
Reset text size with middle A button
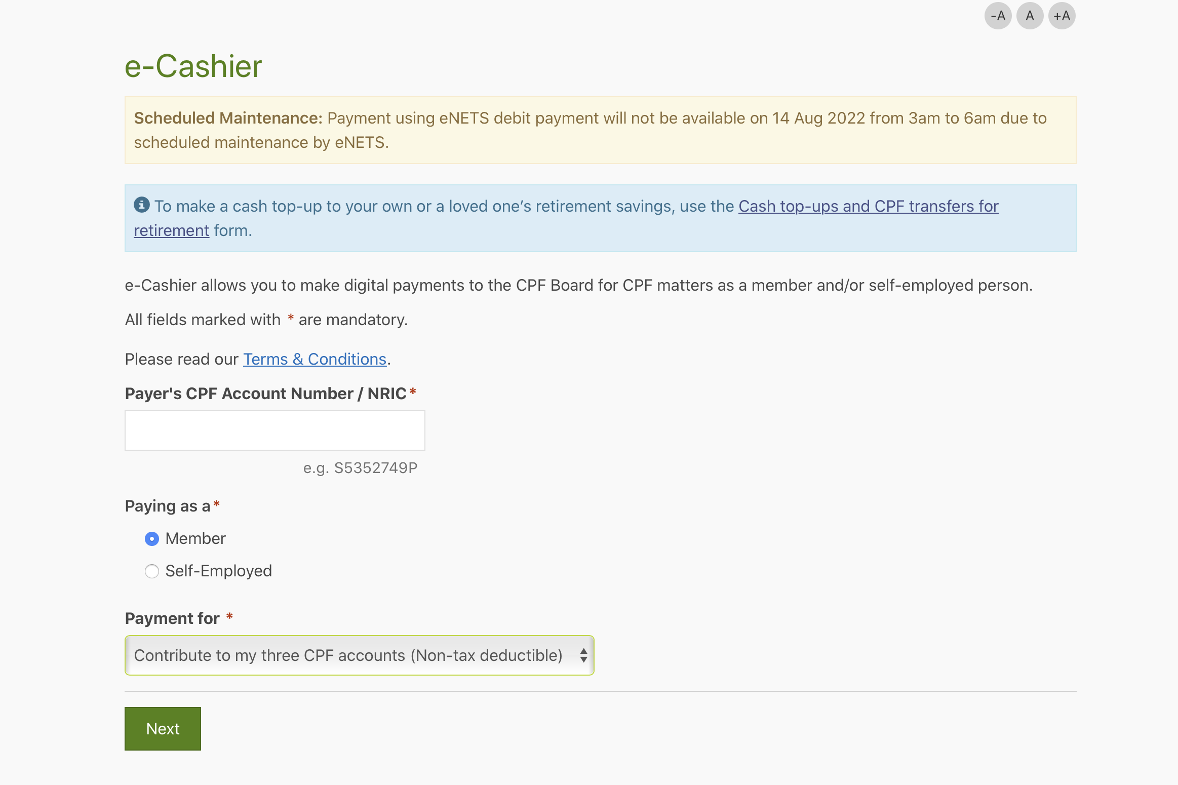pyautogui.click(x=1030, y=16)
